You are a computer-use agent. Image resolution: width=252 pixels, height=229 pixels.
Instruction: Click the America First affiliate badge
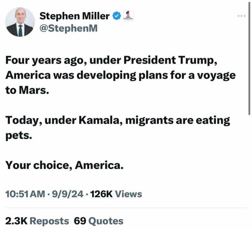point(128,16)
